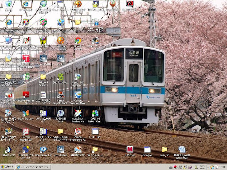Click the IME language bar kanji indicator
This screenshot has width=227, height=170.
pyautogui.click(x=180, y=167)
